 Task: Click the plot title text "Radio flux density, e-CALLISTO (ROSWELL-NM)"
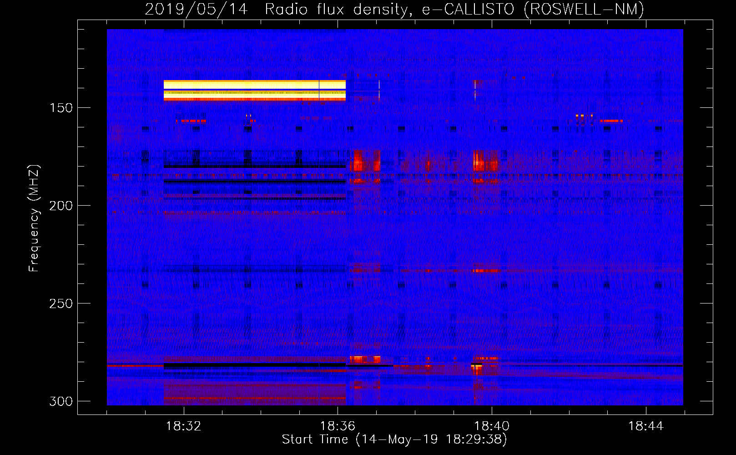[x=454, y=9]
